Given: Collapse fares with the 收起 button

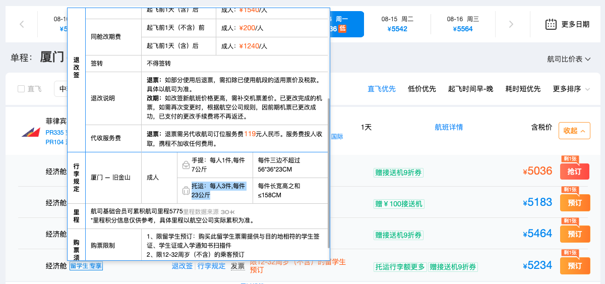Looking at the screenshot, I should 574,130.
